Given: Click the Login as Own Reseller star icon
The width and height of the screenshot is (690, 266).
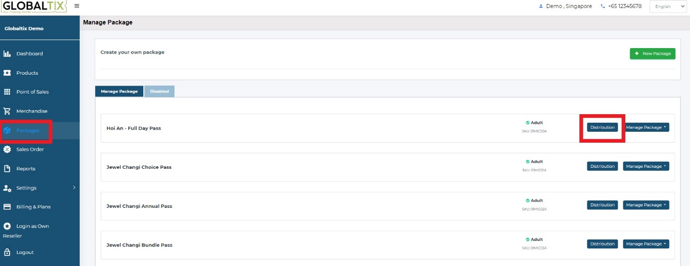Looking at the screenshot, I should 7,226.
